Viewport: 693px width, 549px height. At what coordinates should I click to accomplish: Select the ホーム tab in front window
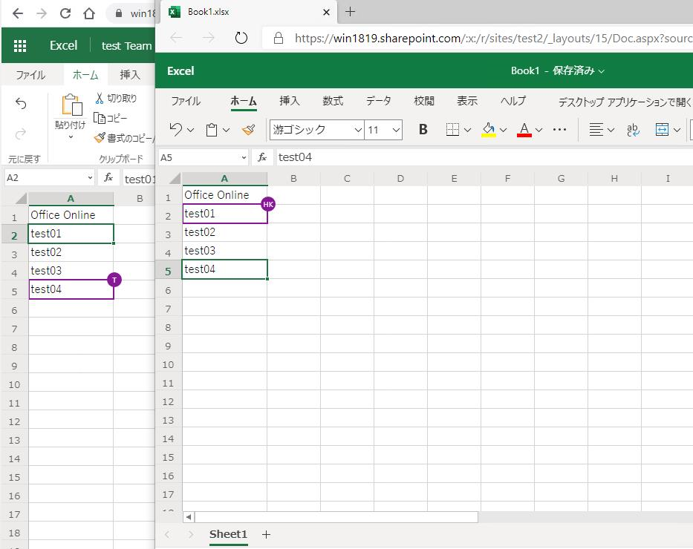click(x=244, y=101)
